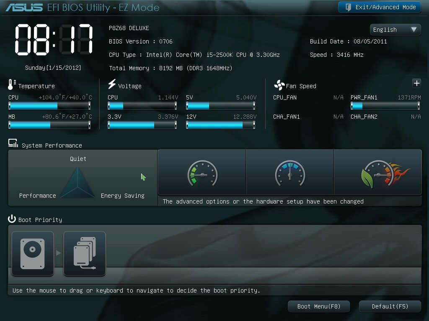Click the P8Z68 DELUXE model text
Image resolution: width=429 pixels, height=321 pixels.
click(129, 28)
